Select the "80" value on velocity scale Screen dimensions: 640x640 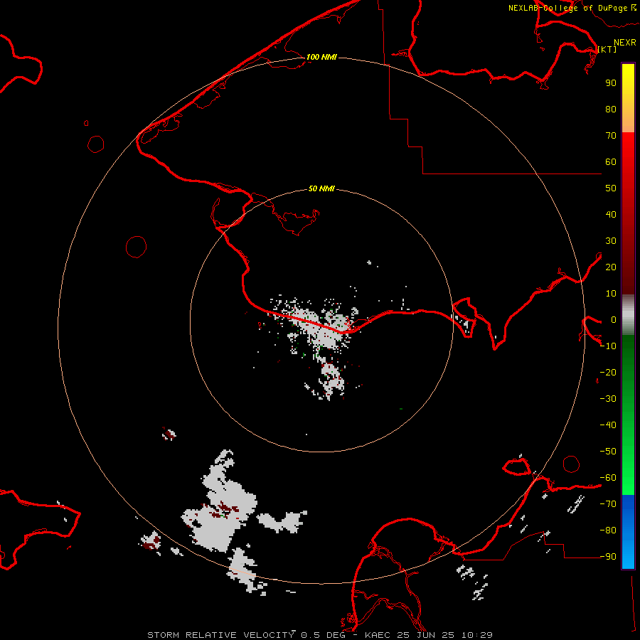point(611,110)
